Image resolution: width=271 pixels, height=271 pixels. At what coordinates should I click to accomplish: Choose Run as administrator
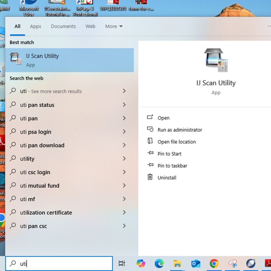coord(180,130)
